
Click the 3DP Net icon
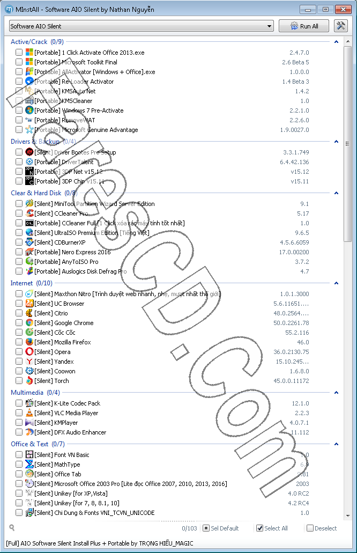(x=29, y=172)
